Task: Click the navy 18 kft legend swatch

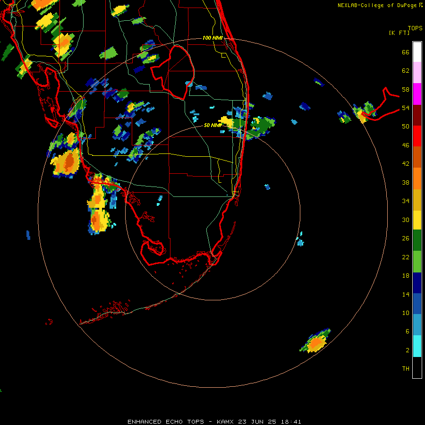Action: click(x=417, y=283)
